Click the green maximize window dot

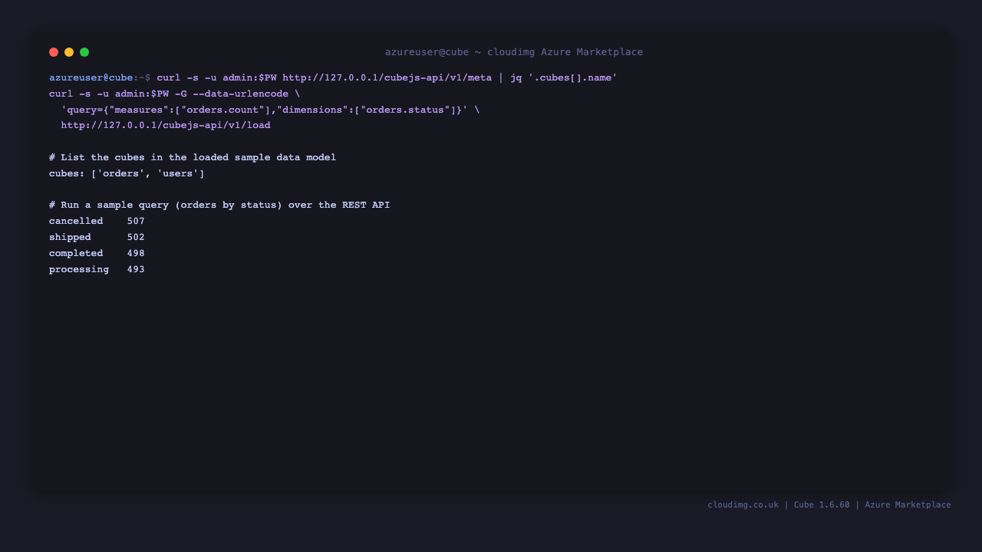tap(84, 52)
